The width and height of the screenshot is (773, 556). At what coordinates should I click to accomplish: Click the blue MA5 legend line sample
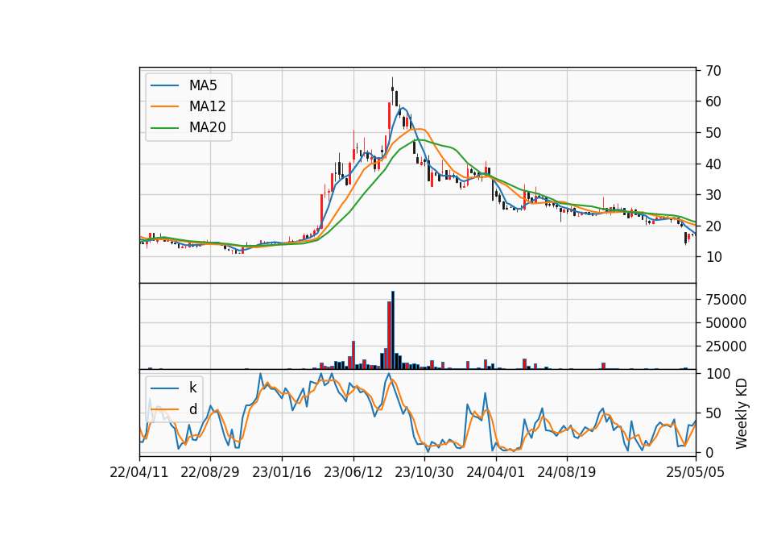pos(164,85)
